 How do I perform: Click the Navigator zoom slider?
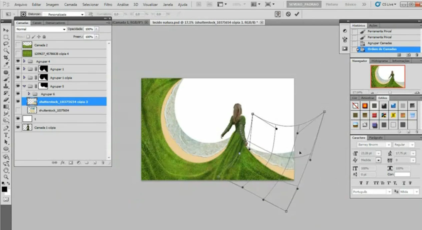click(x=390, y=92)
